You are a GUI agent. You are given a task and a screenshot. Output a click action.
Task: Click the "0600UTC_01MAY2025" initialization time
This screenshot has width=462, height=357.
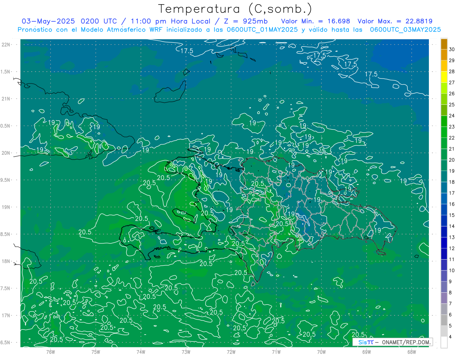click(x=262, y=30)
